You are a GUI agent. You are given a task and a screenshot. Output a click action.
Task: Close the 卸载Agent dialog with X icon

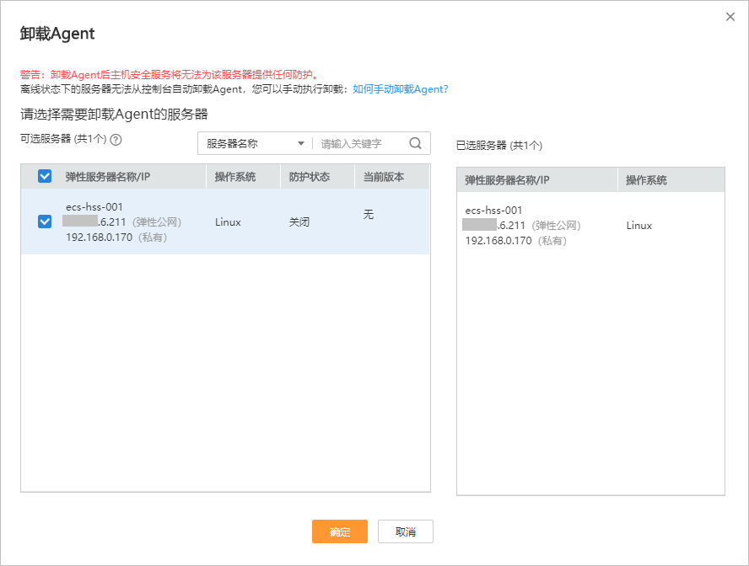(x=730, y=17)
